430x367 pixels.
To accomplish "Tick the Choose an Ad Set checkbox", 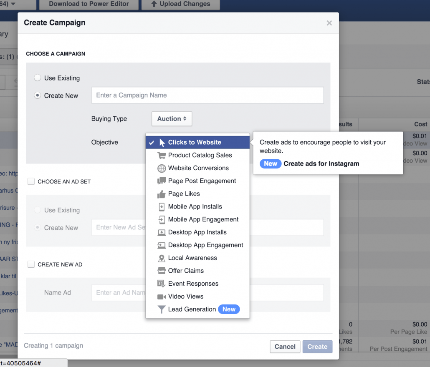I will [31, 181].
